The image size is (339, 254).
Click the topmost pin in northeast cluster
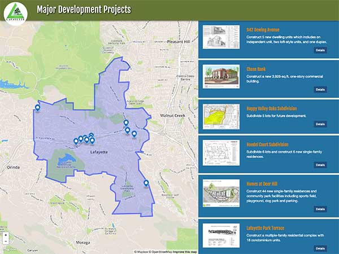click(x=126, y=122)
